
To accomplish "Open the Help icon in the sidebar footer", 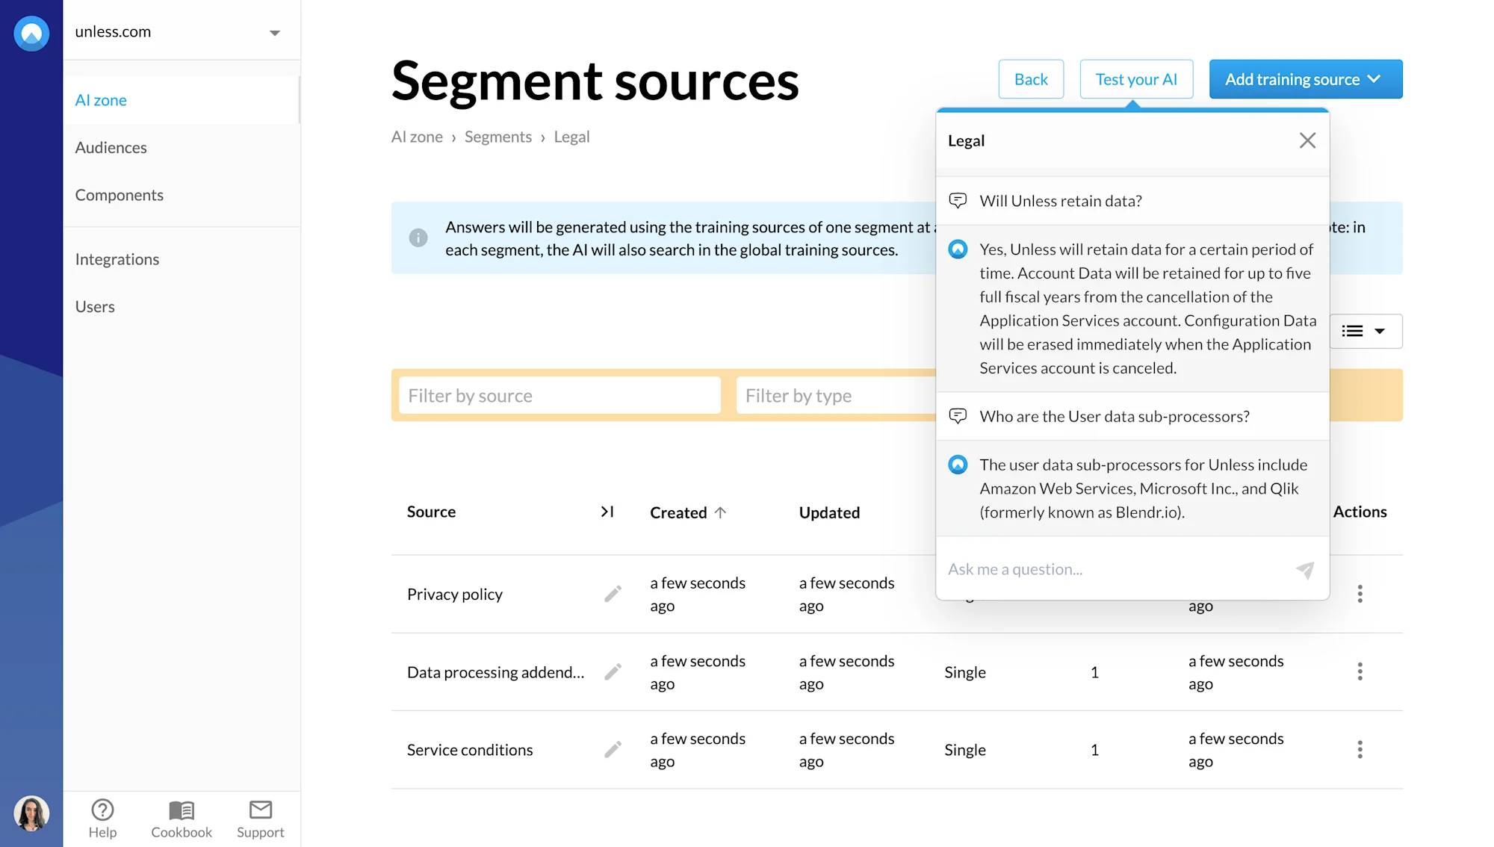I will click(x=102, y=809).
